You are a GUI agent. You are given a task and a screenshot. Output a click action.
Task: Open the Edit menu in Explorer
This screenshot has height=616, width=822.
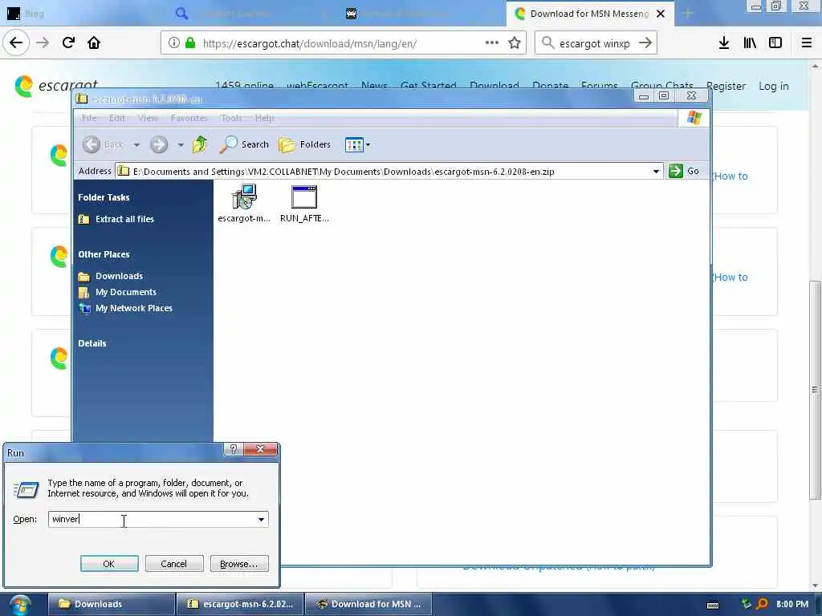(x=117, y=118)
